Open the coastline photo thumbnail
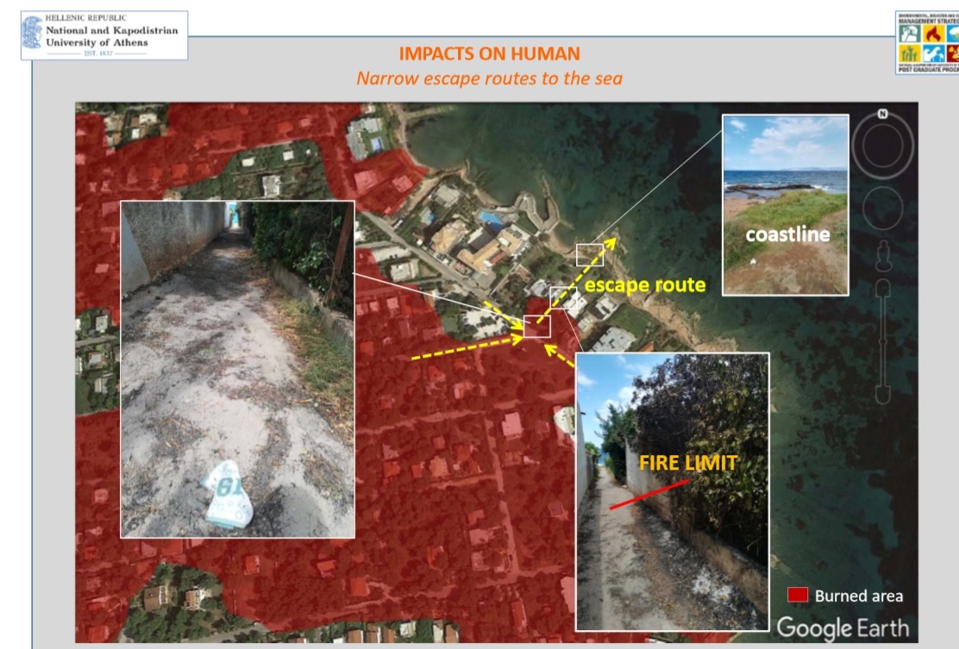The width and height of the screenshot is (959, 649). click(x=785, y=204)
